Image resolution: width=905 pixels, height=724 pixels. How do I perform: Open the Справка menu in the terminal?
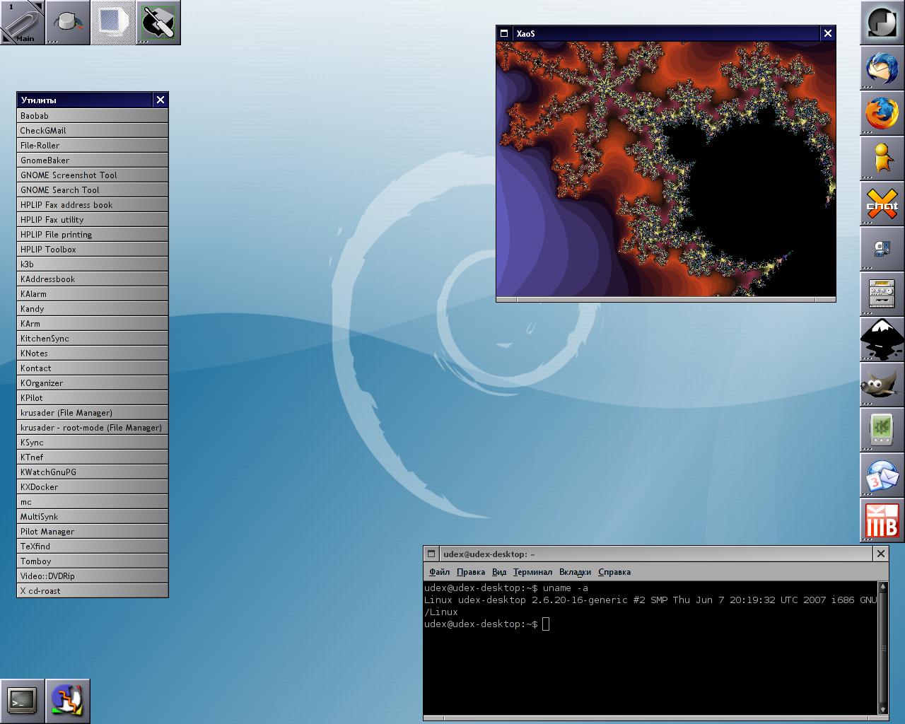[x=614, y=572]
